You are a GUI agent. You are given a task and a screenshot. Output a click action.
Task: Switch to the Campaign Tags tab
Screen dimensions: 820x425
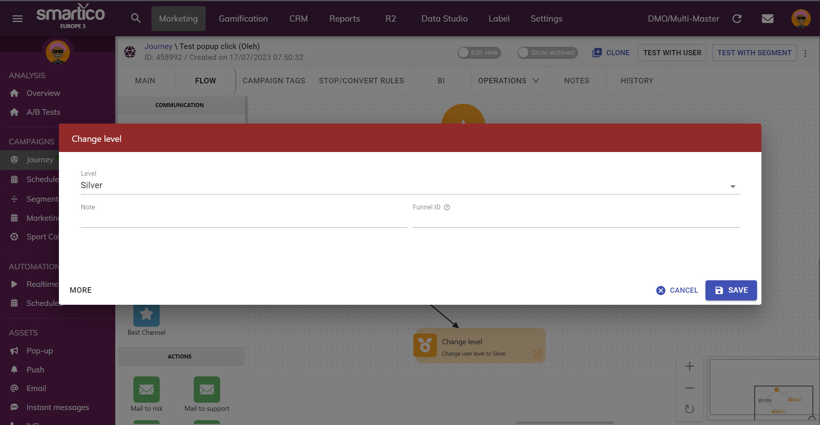(274, 81)
